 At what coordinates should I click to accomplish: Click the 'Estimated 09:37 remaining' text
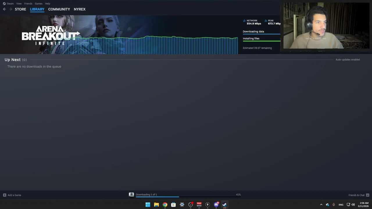coord(257,48)
